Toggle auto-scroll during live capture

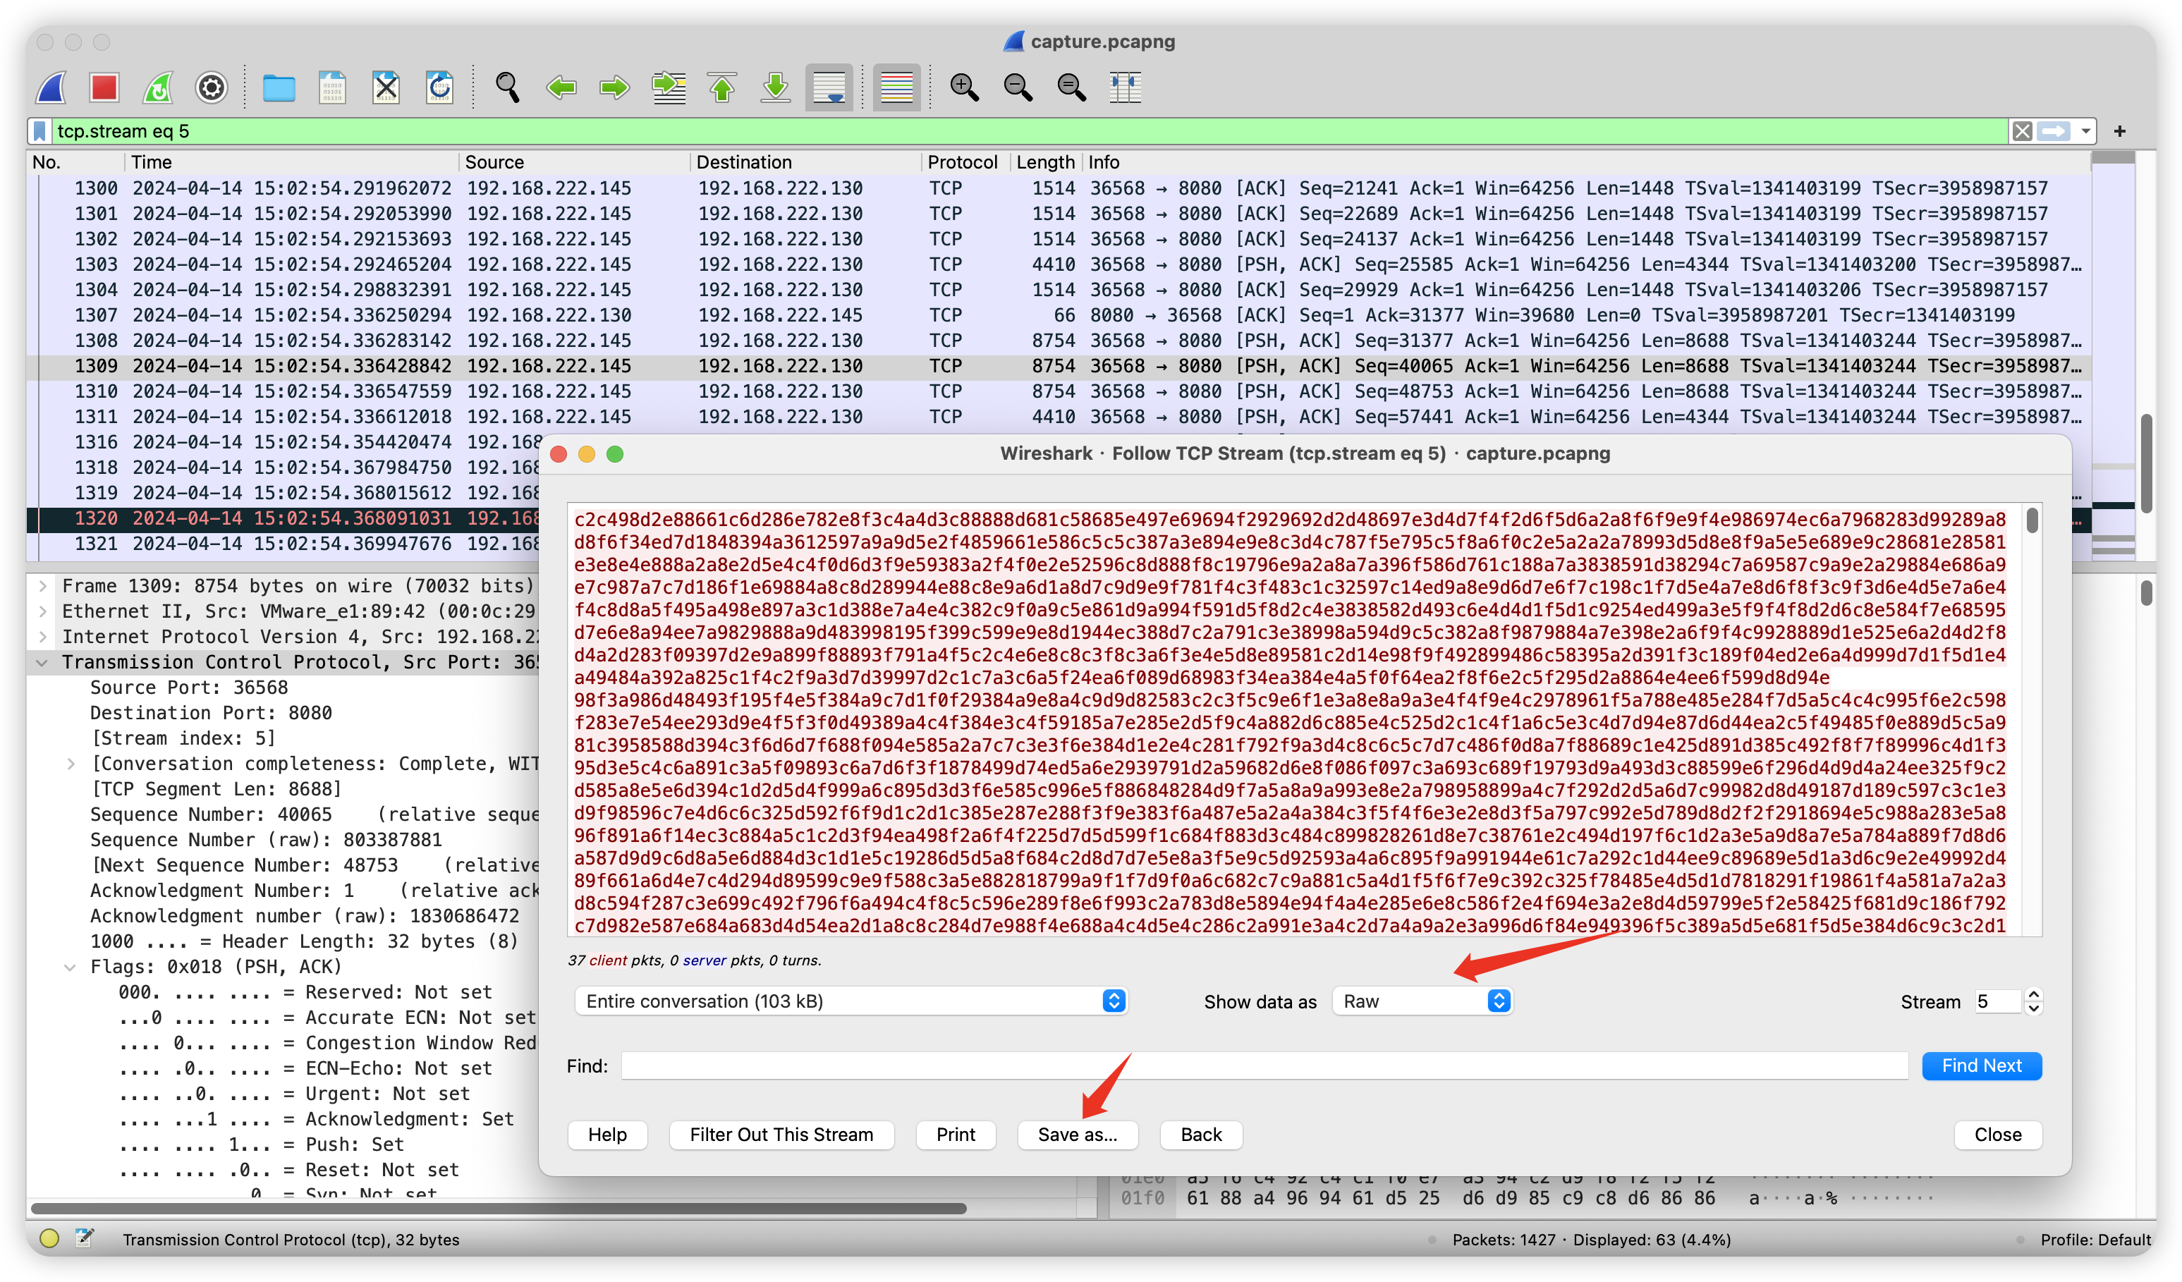click(829, 87)
